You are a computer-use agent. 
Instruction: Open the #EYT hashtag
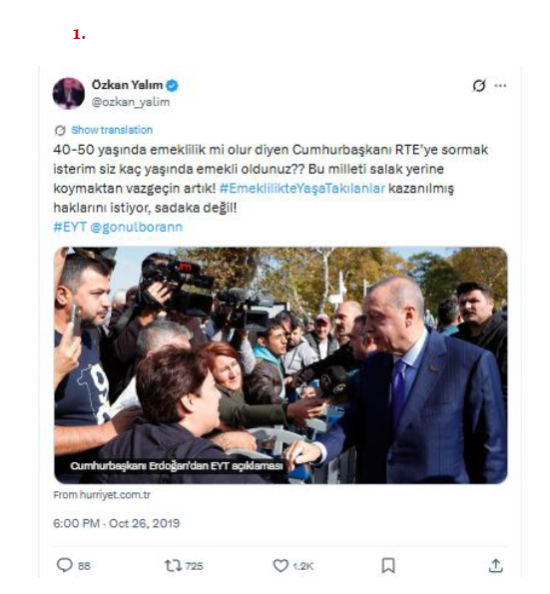tap(70, 227)
